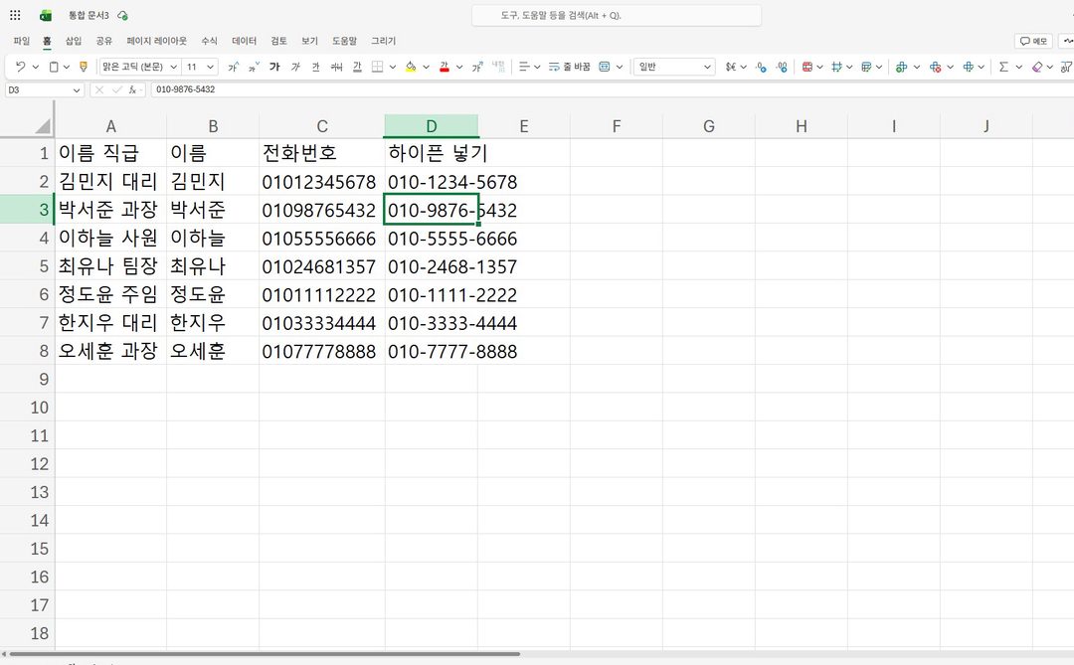Open the app launcher grid icon
1074x665 pixels.
tap(15, 15)
